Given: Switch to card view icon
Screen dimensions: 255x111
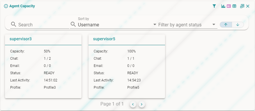Looking at the screenshot, I should coord(229,6).
